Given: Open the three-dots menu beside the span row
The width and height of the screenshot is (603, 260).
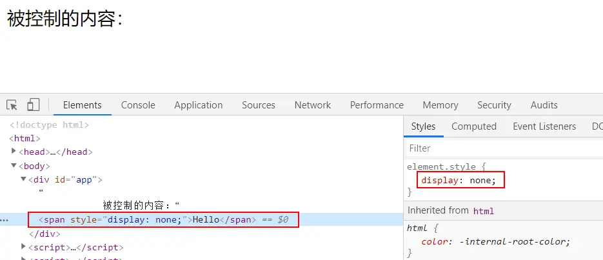Looking at the screenshot, I should [5, 220].
